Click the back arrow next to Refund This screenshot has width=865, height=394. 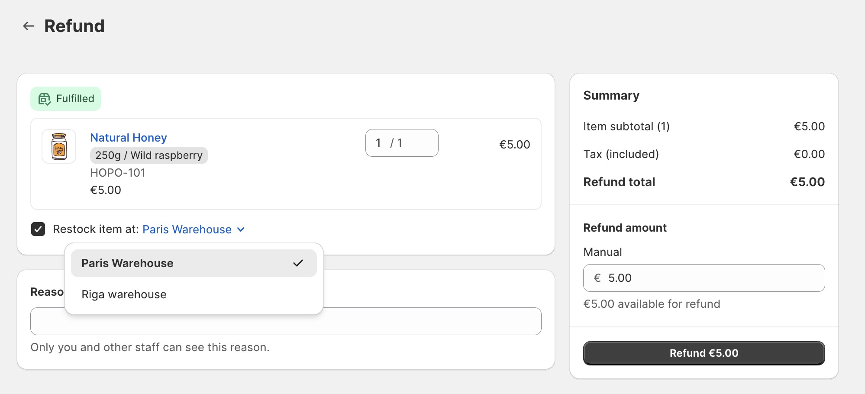pyautogui.click(x=29, y=26)
